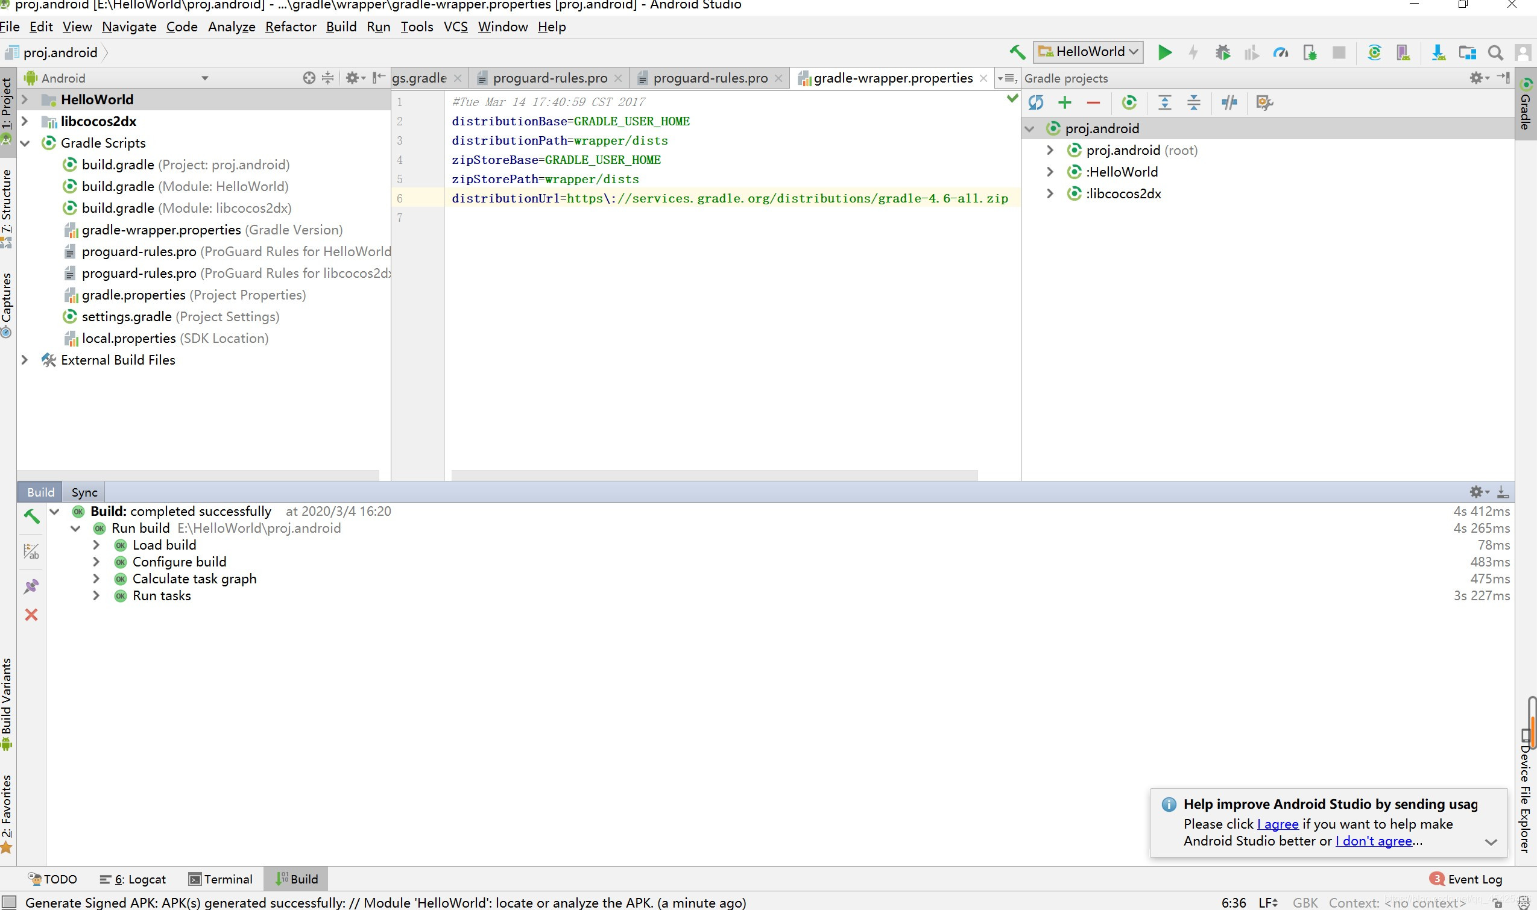Sync project with Gradle files icon
The image size is (1537, 910).
[x=1374, y=53]
